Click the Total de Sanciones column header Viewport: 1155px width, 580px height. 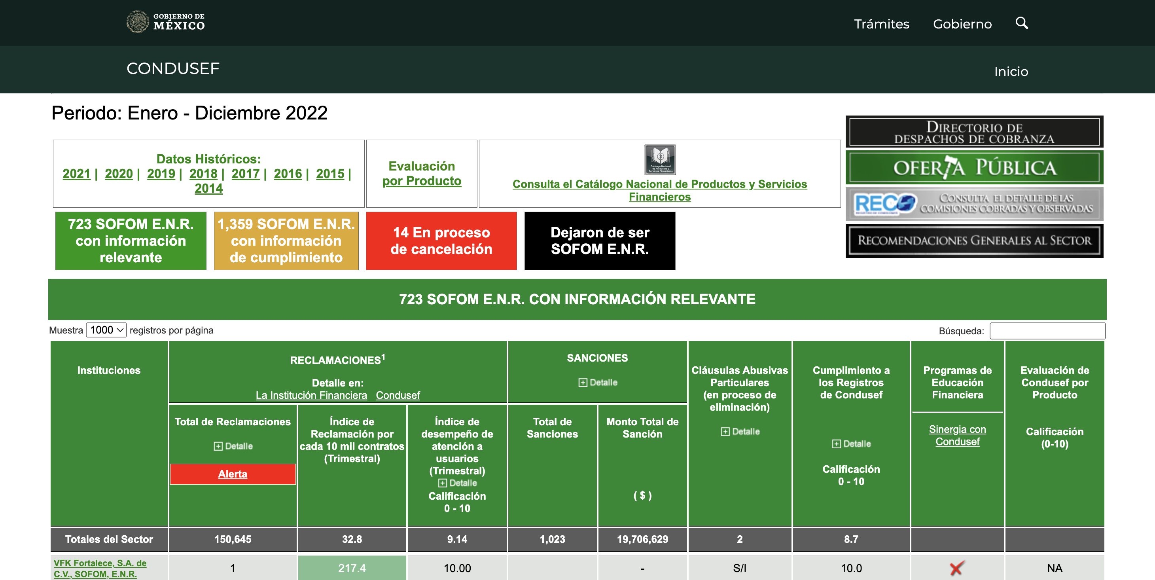point(553,428)
